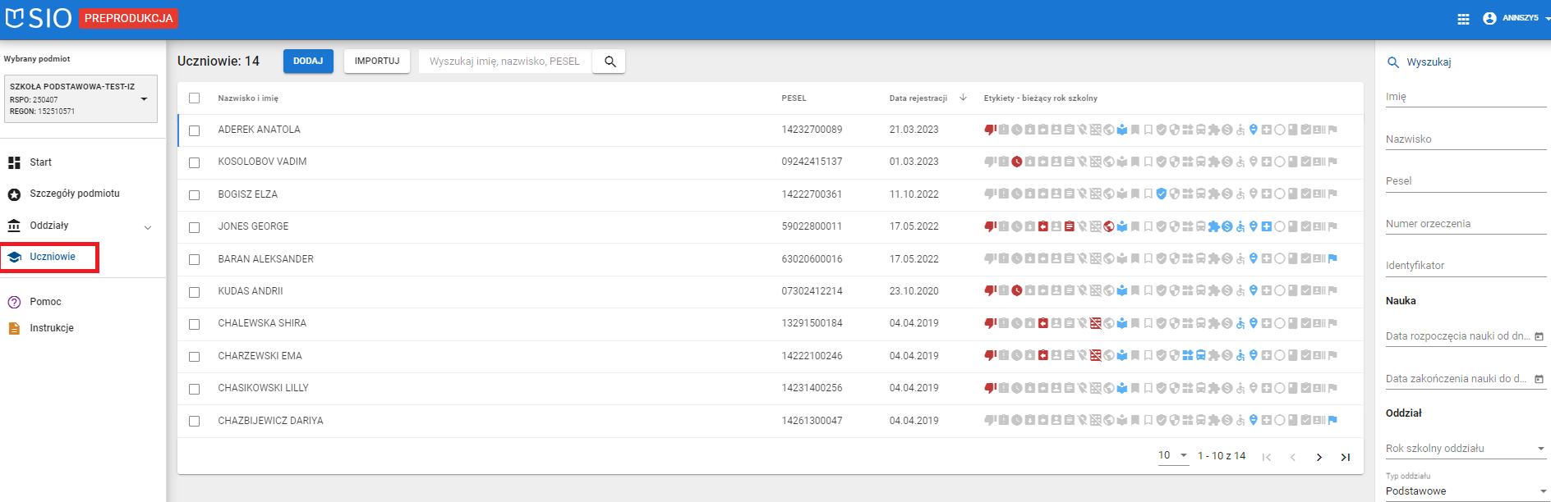Click the blue shield-check icon for BOGISZ ELZA

(x=1161, y=194)
